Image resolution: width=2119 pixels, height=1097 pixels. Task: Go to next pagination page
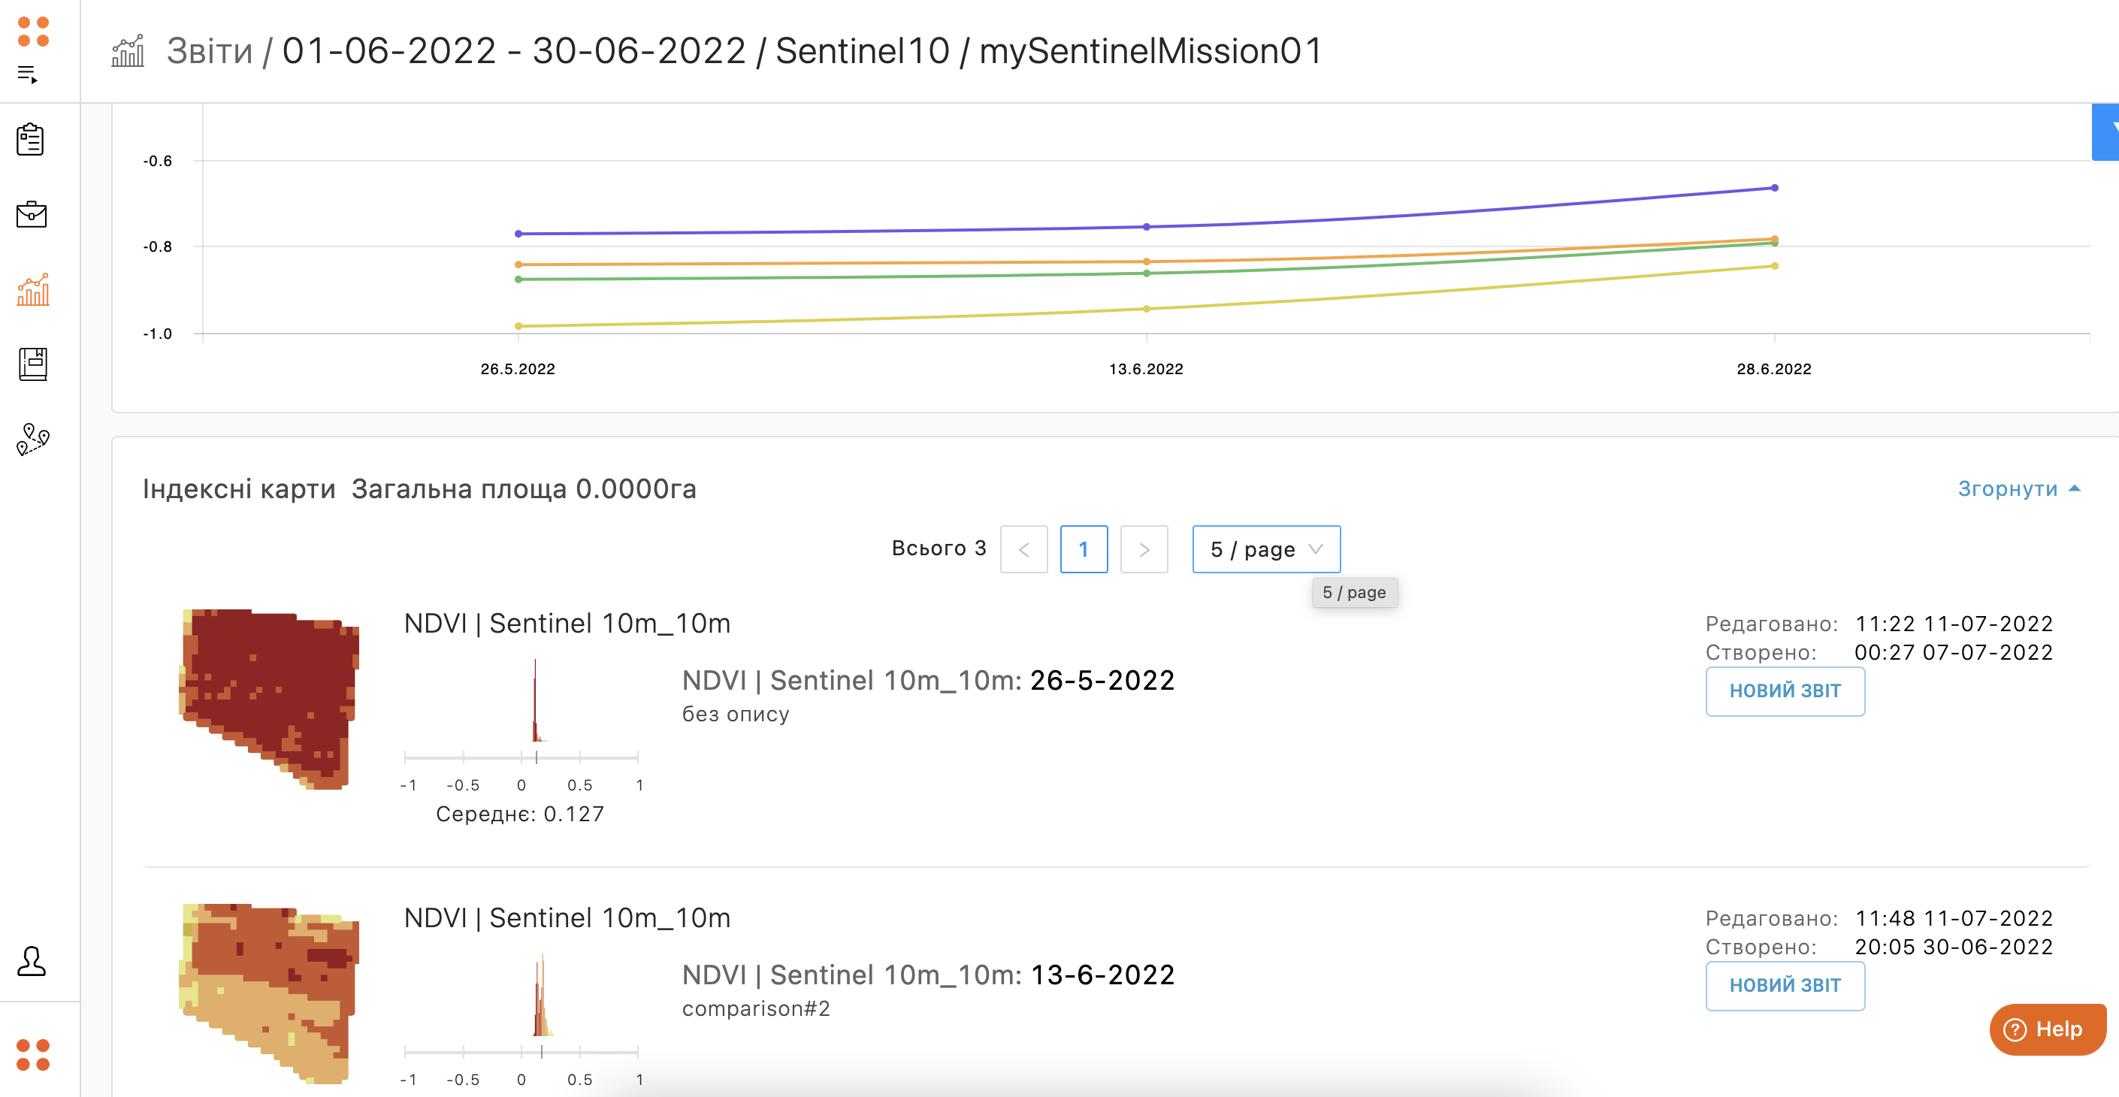[1144, 549]
